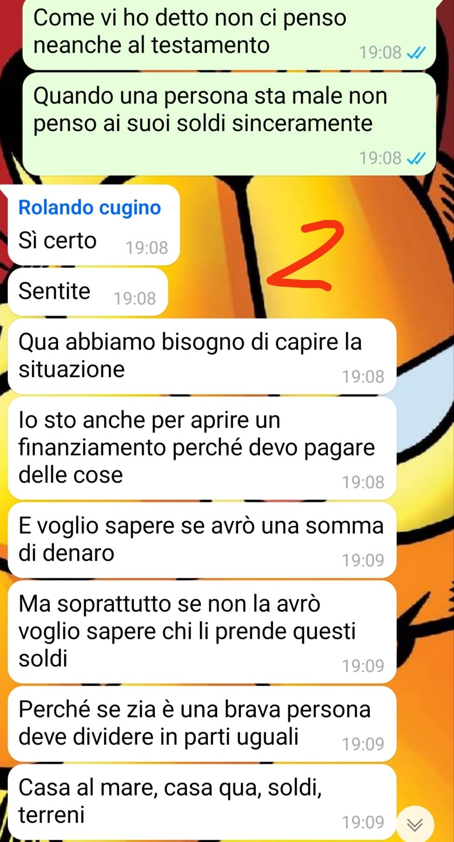Viewport: 454px width, 842px height.
Task: Tap the scroll-to-bottom double chevron button
Action: coord(414,824)
